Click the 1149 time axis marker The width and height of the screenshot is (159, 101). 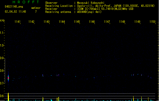[137, 22]
